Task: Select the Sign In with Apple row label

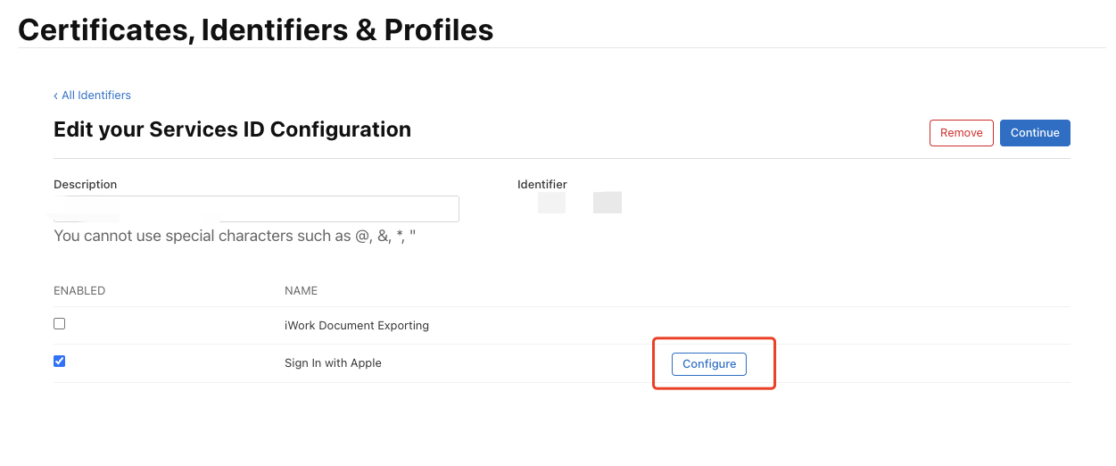Action: [x=333, y=363]
